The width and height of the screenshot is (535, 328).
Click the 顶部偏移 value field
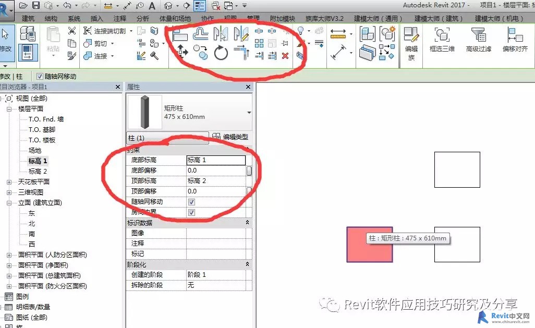(216, 191)
